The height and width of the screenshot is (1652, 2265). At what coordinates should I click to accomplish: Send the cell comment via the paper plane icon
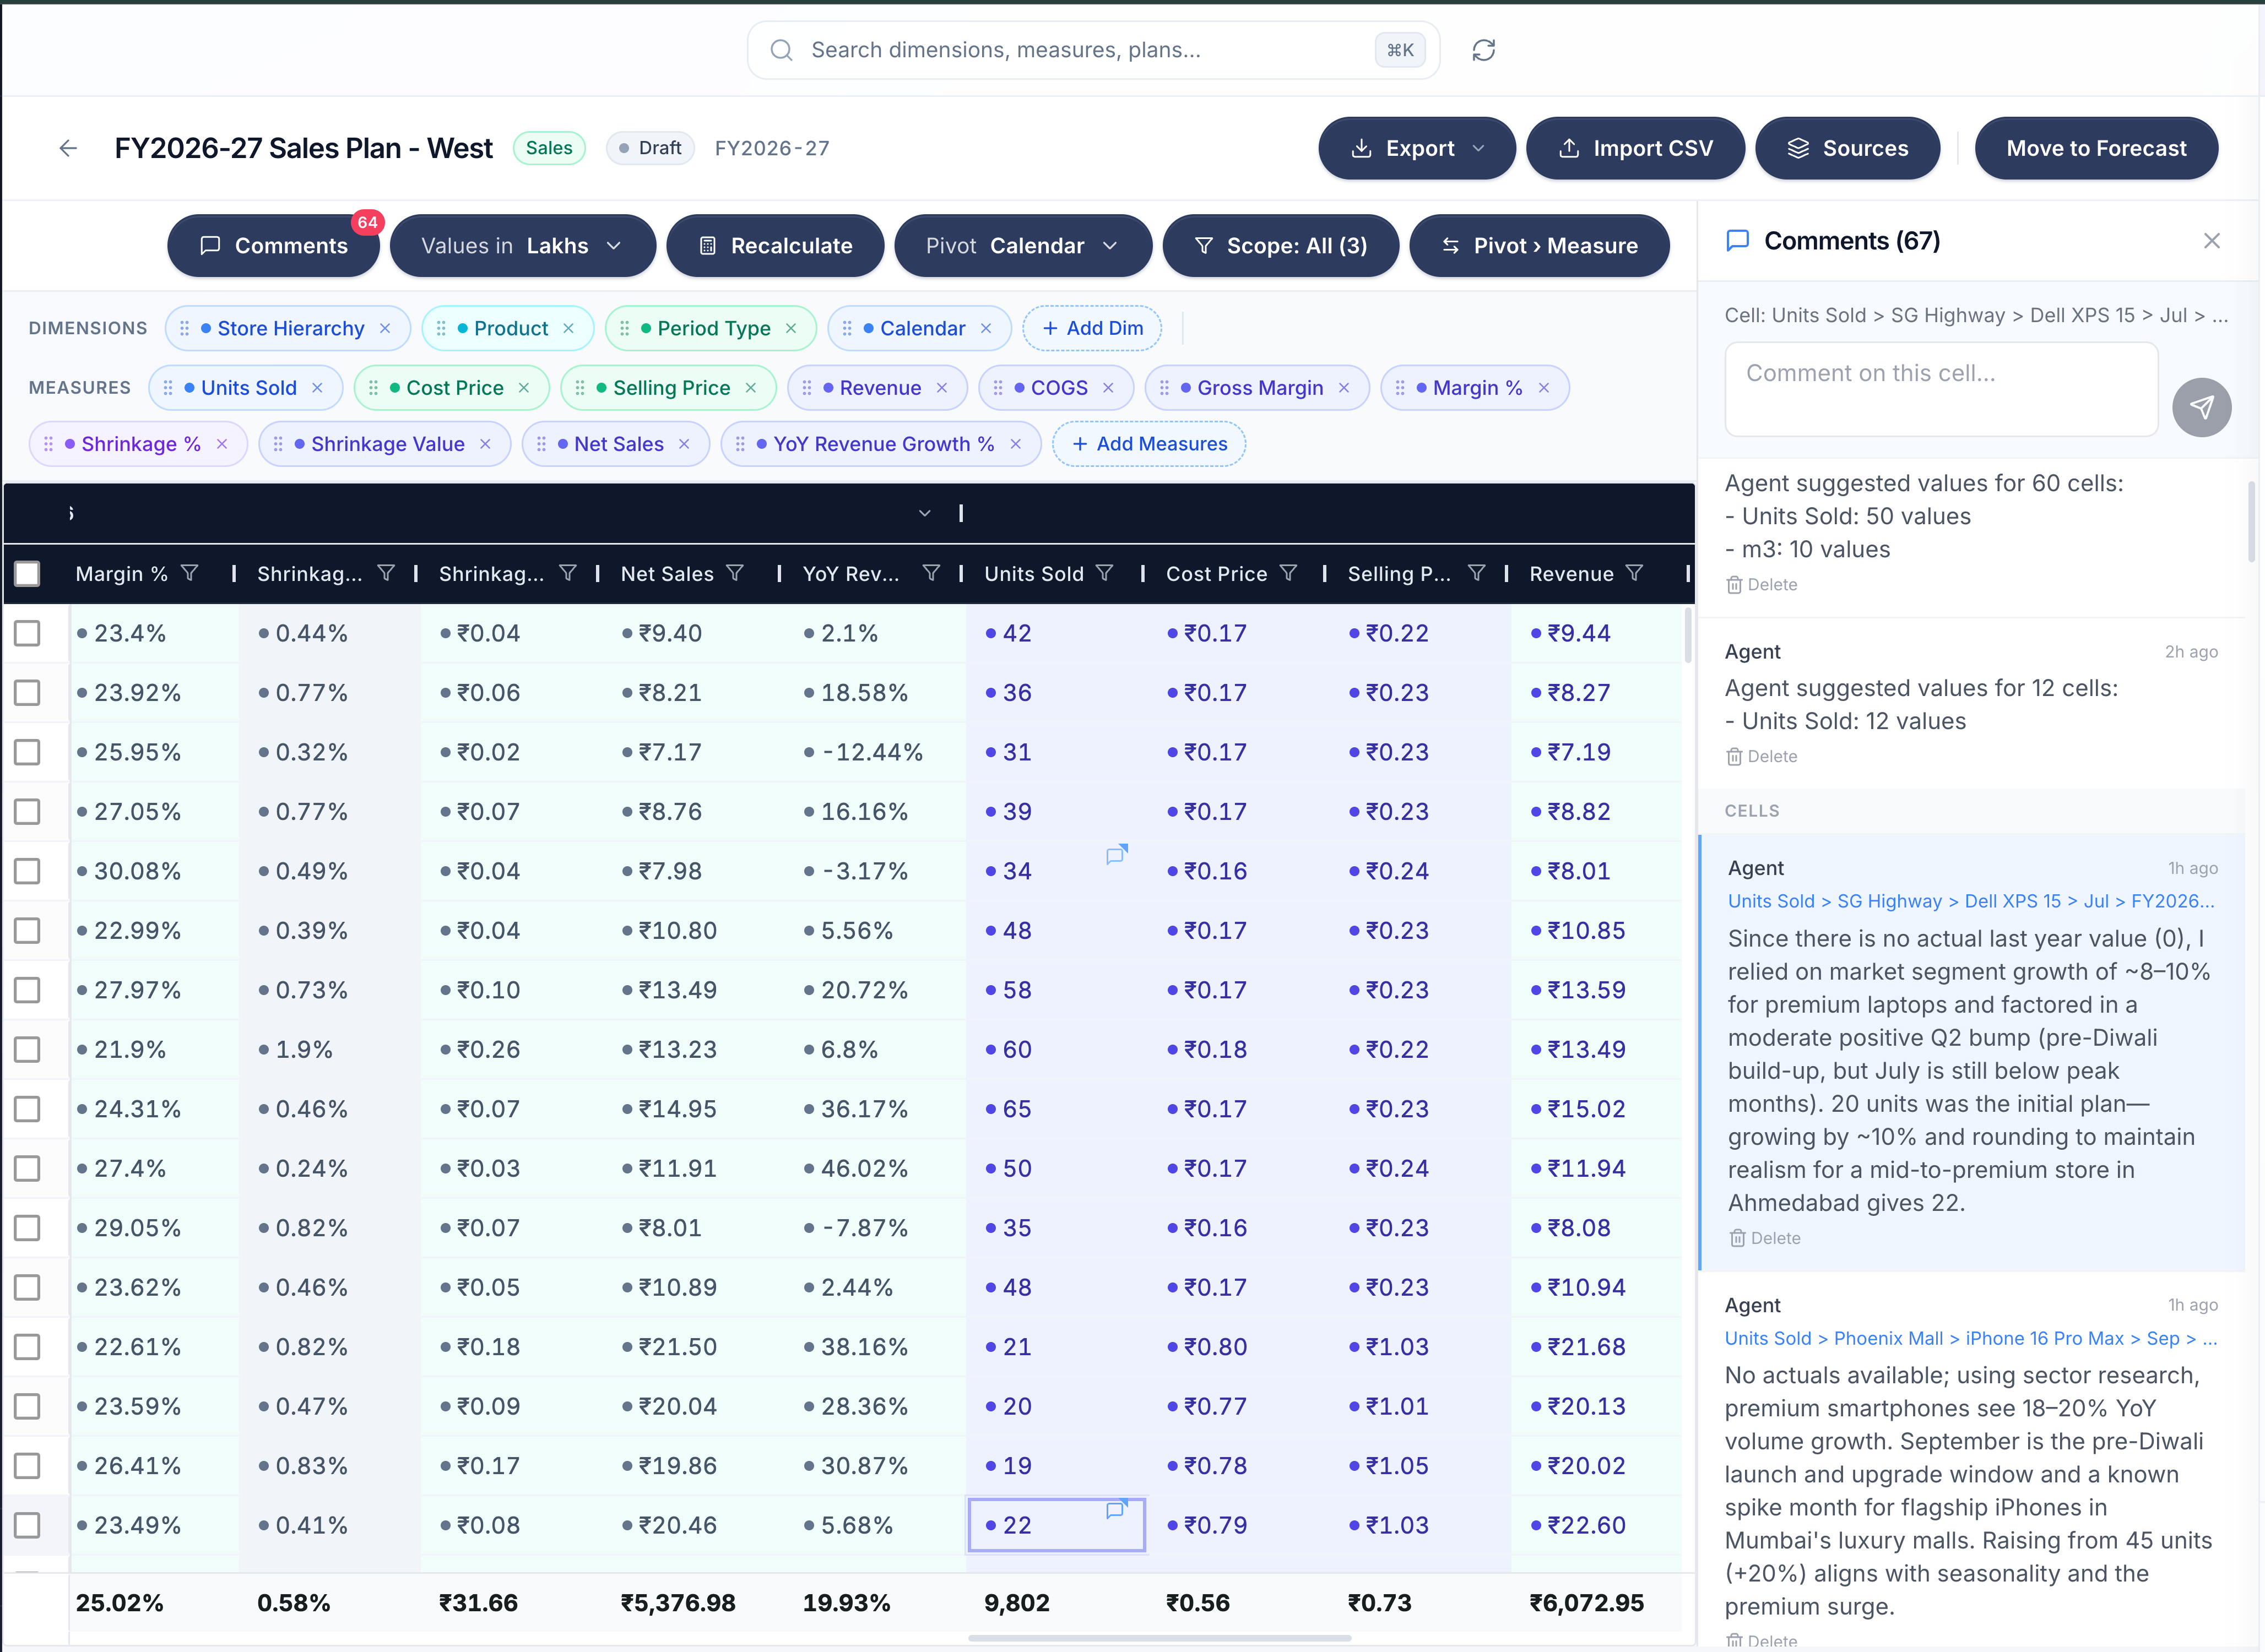click(x=2202, y=407)
